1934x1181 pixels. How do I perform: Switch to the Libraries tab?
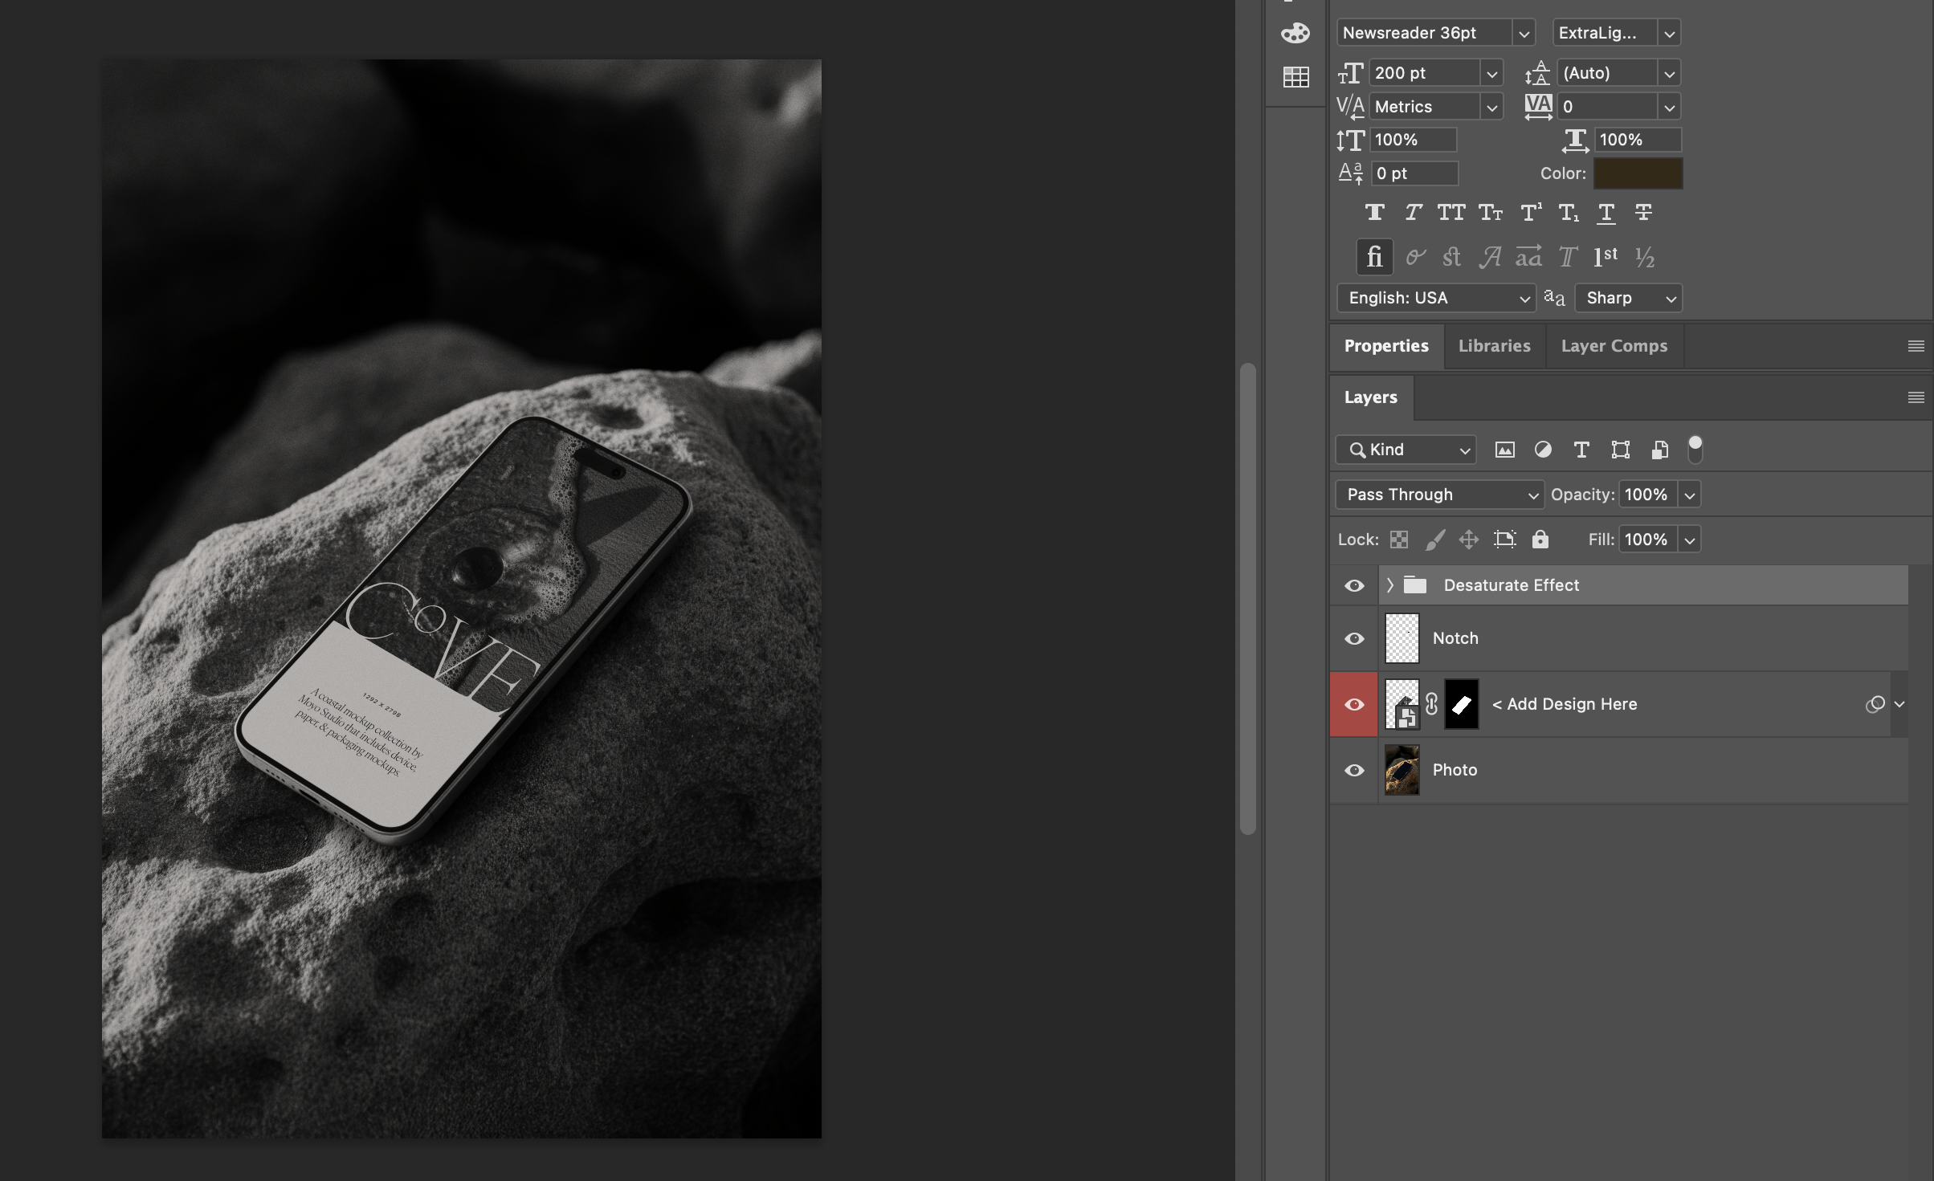(x=1494, y=346)
